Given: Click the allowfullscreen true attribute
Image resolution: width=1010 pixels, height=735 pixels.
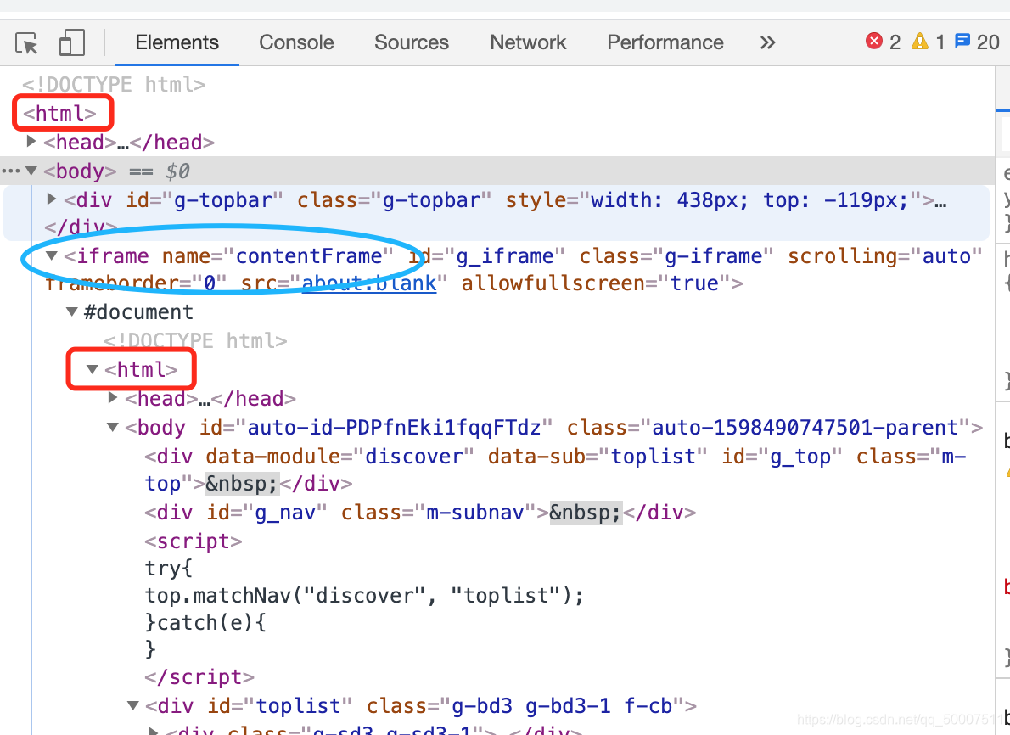Looking at the screenshot, I should point(596,283).
